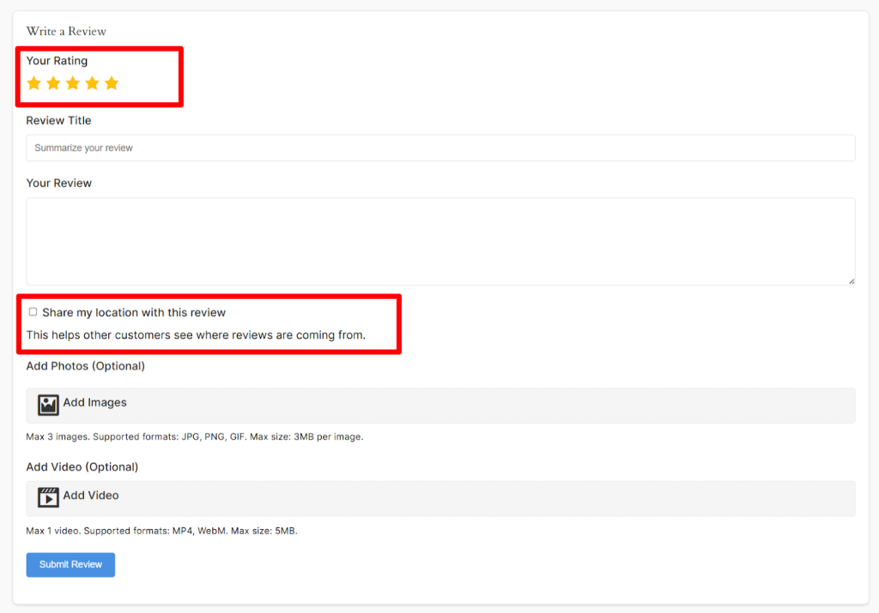Click the 'Your Review' field label
This screenshot has height=613, width=879.
(58, 183)
